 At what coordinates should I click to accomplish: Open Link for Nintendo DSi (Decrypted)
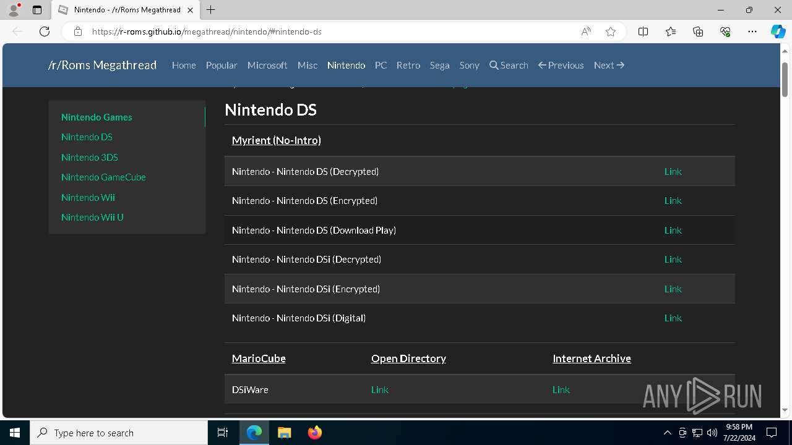pyautogui.click(x=673, y=259)
